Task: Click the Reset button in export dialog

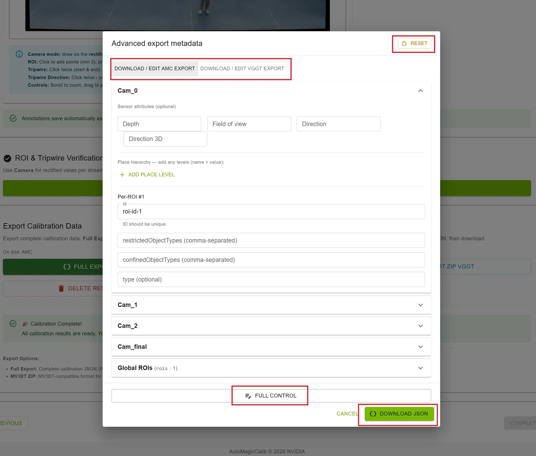Action: click(x=414, y=44)
